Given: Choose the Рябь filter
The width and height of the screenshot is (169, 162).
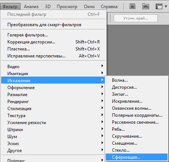Looking at the screenshot, I should (x=137, y=129).
